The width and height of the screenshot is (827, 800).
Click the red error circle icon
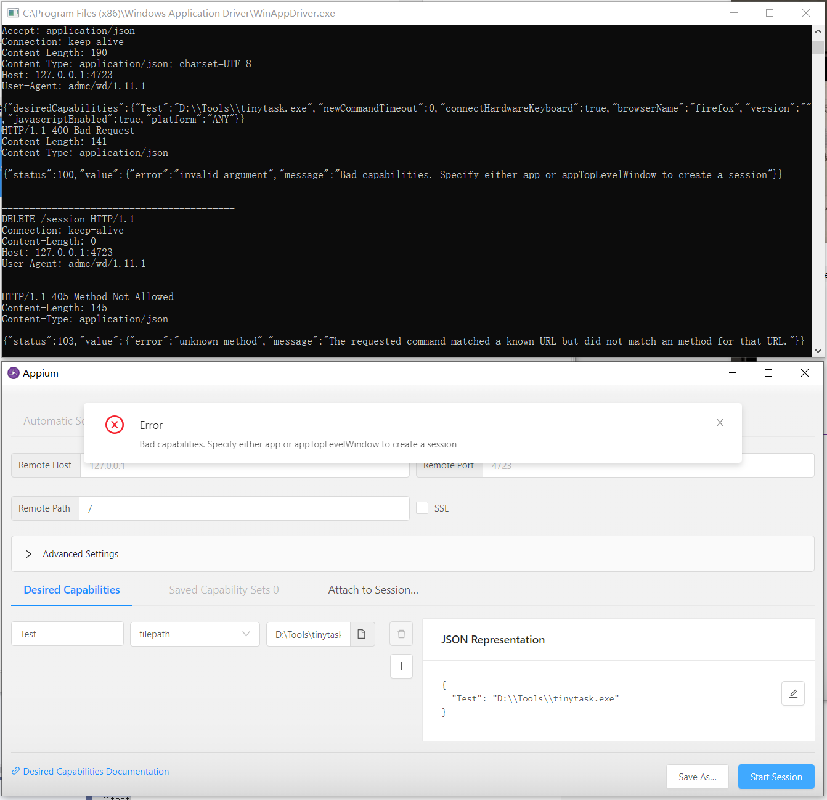115,425
